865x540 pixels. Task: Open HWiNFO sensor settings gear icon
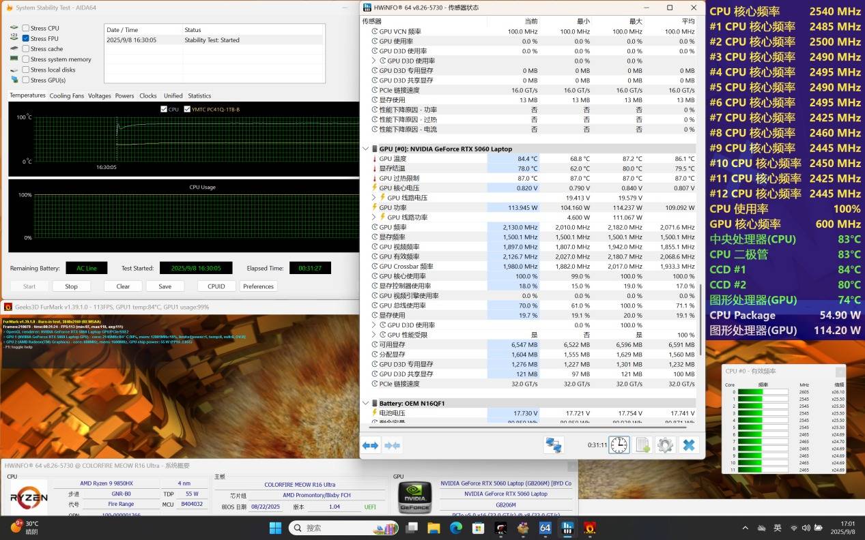pyautogui.click(x=665, y=445)
